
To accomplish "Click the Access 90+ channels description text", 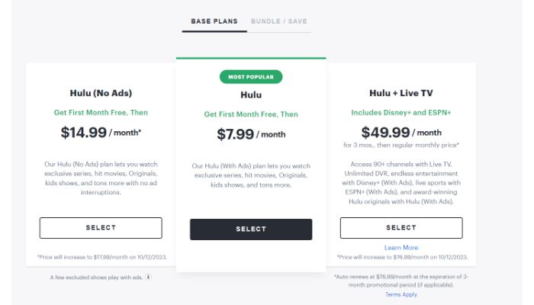I will [x=401, y=181].
